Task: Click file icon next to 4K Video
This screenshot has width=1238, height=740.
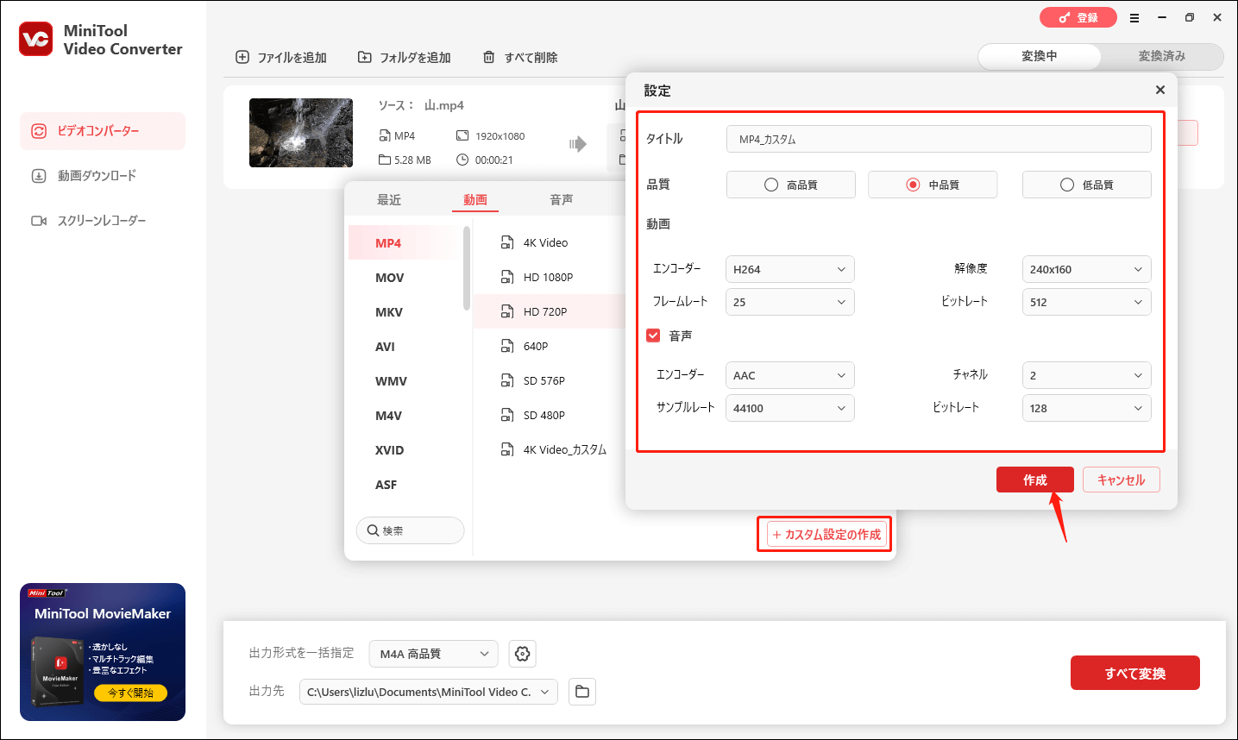Action: (x=507, y=242)
